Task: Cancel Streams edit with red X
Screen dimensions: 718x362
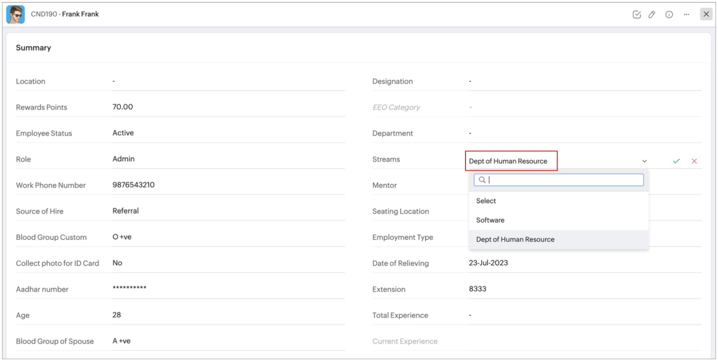Action: pos(694,161)
